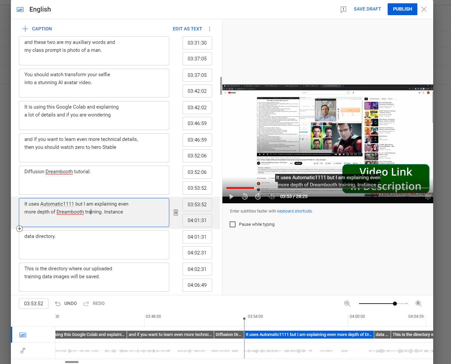The height and width of the screenshot is (364, 451).
Task: Zoom in the timeline with magnifier icon
Action: [x=418, y=303]
